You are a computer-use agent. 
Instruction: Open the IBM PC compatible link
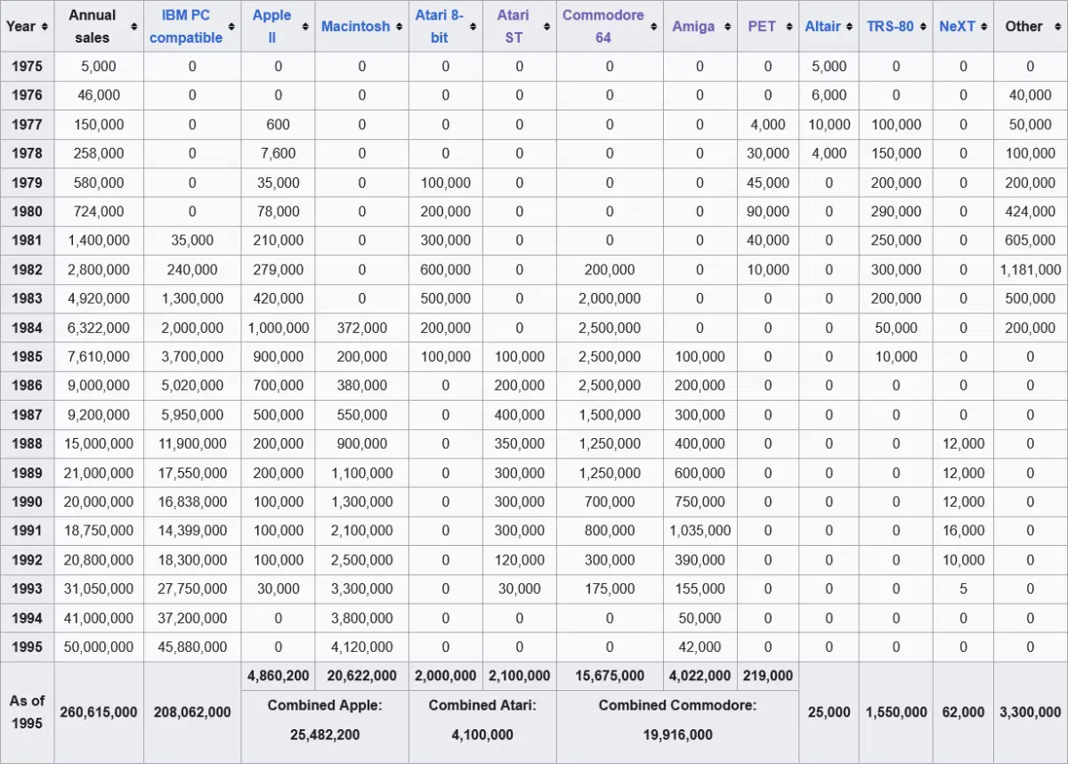[x=186, y=27]
